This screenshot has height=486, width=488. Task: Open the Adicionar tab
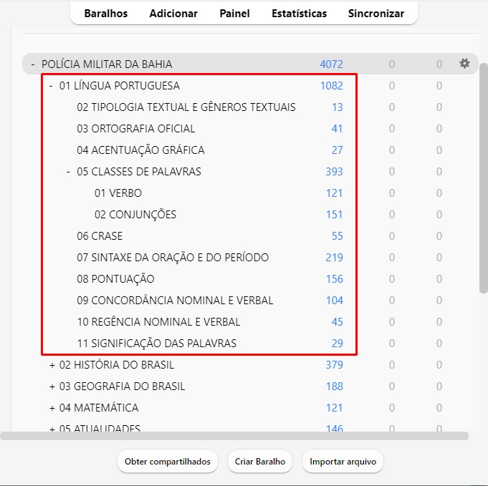(173, 14)
